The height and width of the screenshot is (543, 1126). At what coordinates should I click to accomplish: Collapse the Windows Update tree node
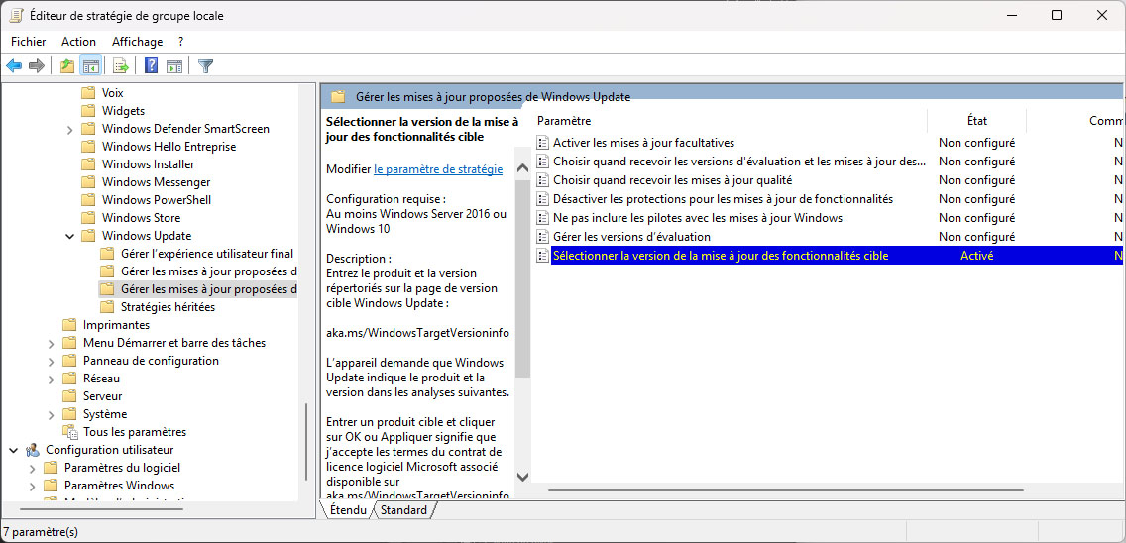coord(69,236)
